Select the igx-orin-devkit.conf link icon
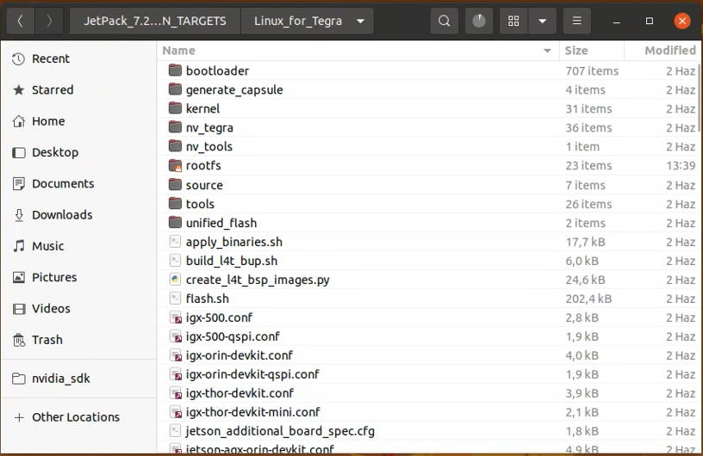 pyautogui.click(x=175, y=355)
